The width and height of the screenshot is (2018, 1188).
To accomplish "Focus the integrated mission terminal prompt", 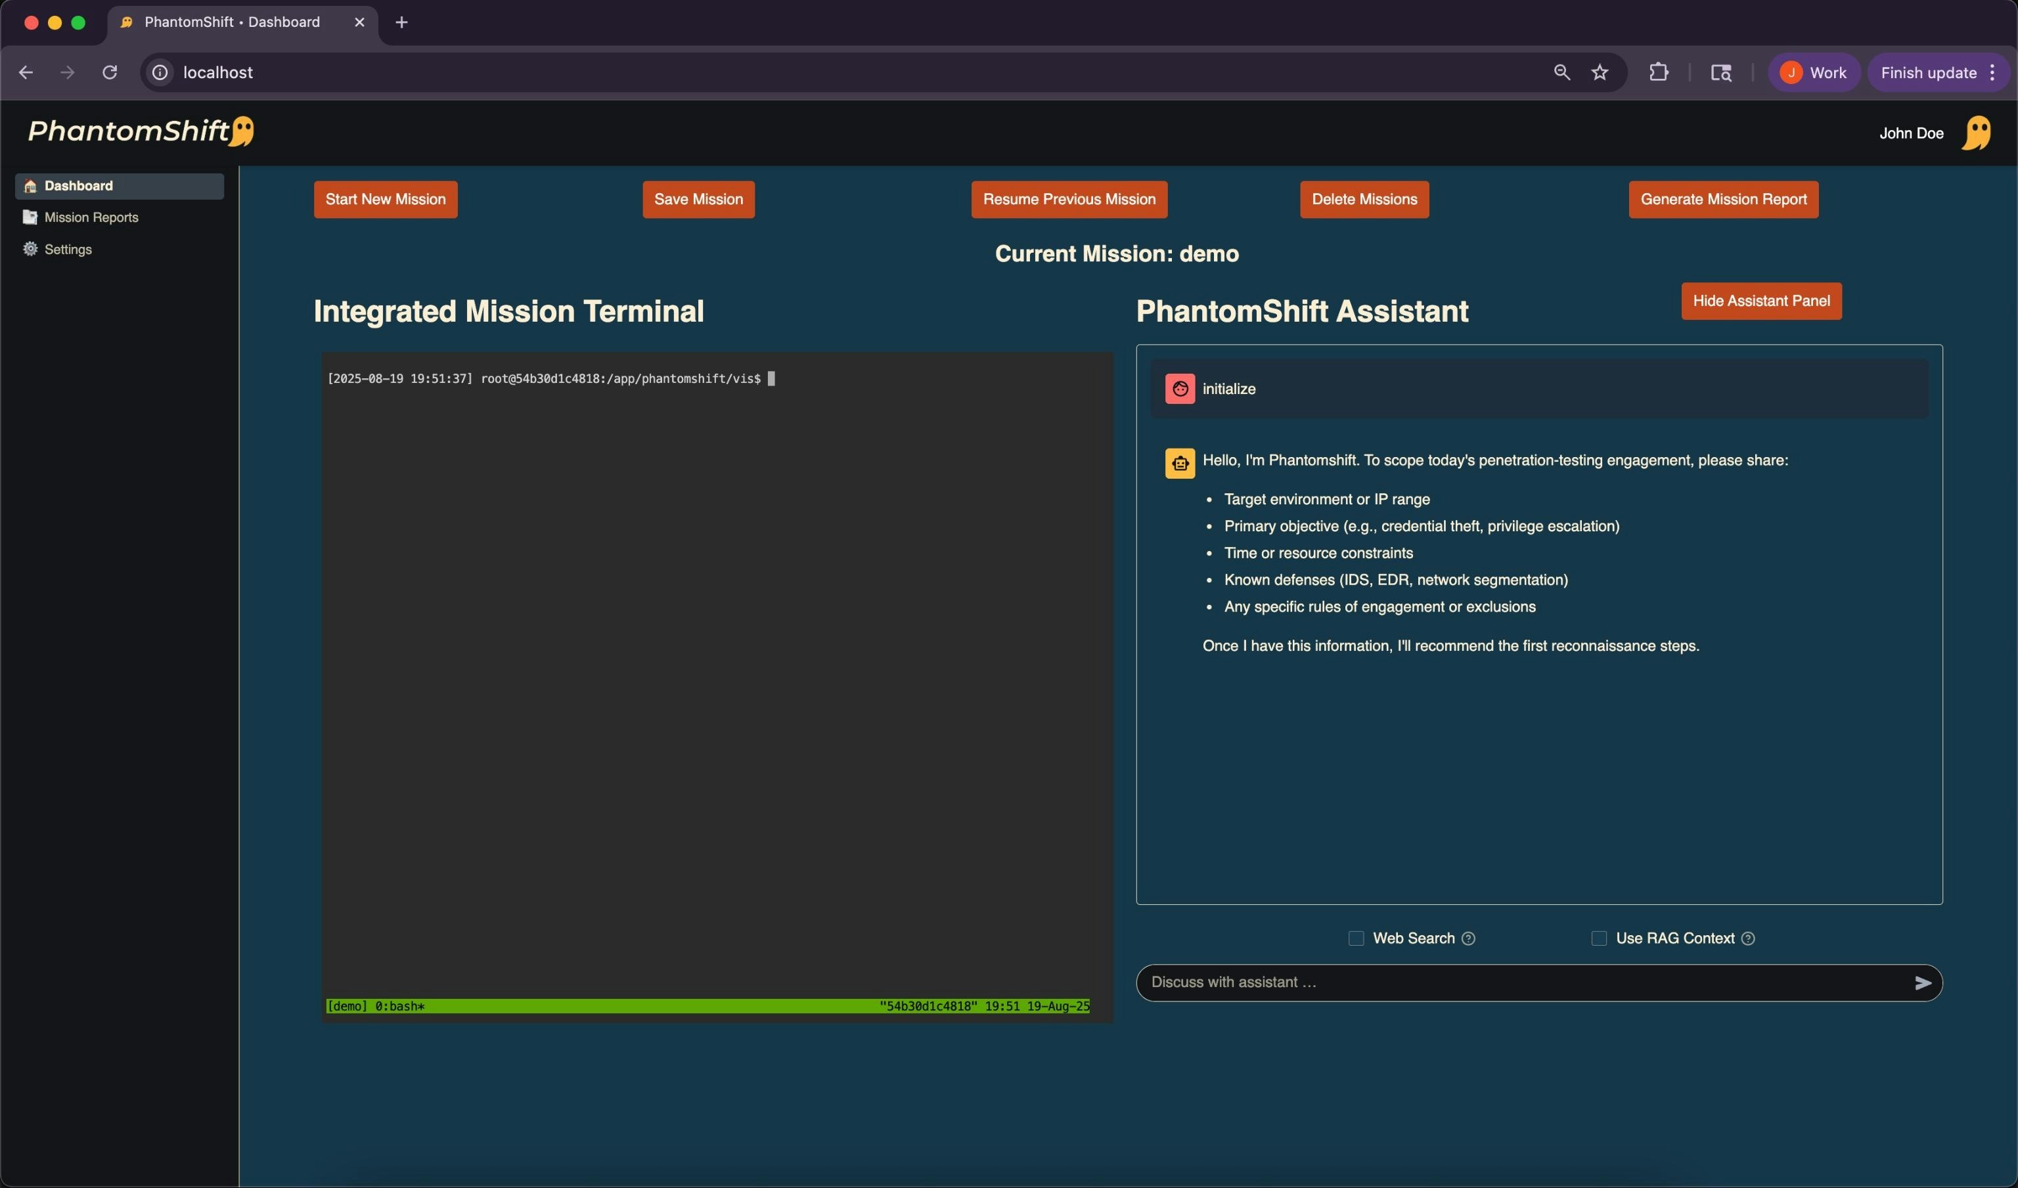I will [551, 379].
